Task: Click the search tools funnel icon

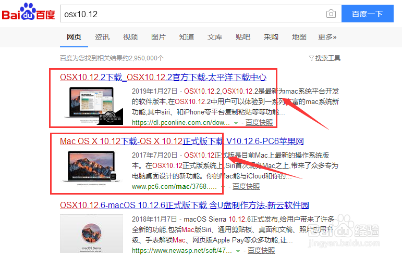Action: [x=311, y=58]
